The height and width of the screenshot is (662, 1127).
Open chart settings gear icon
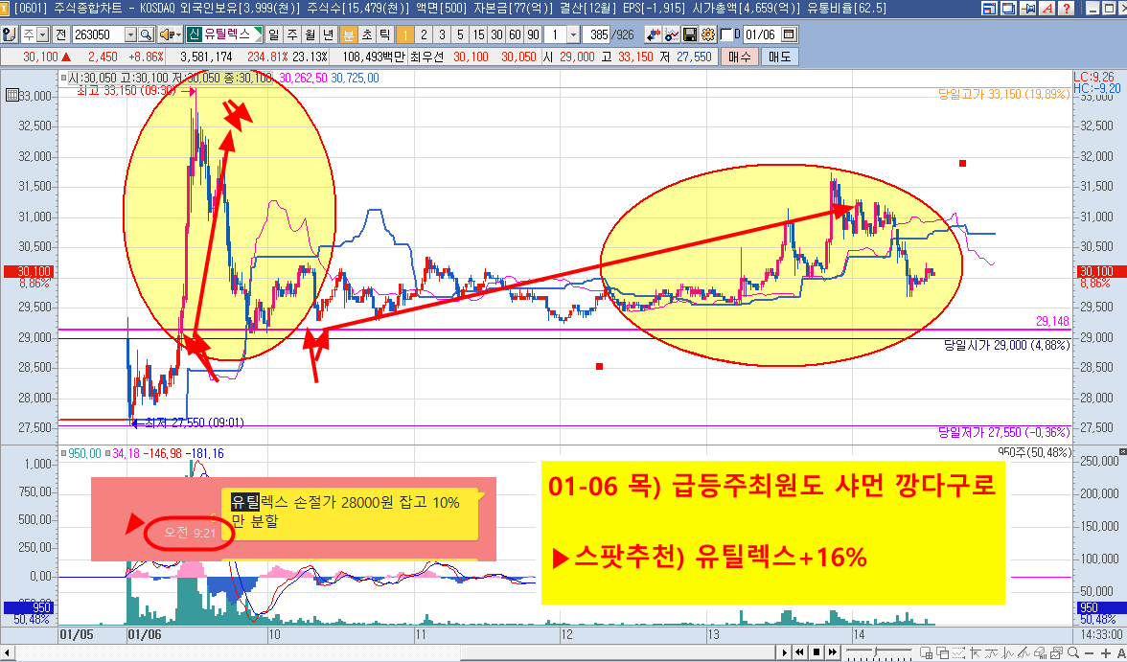(707, 34)
